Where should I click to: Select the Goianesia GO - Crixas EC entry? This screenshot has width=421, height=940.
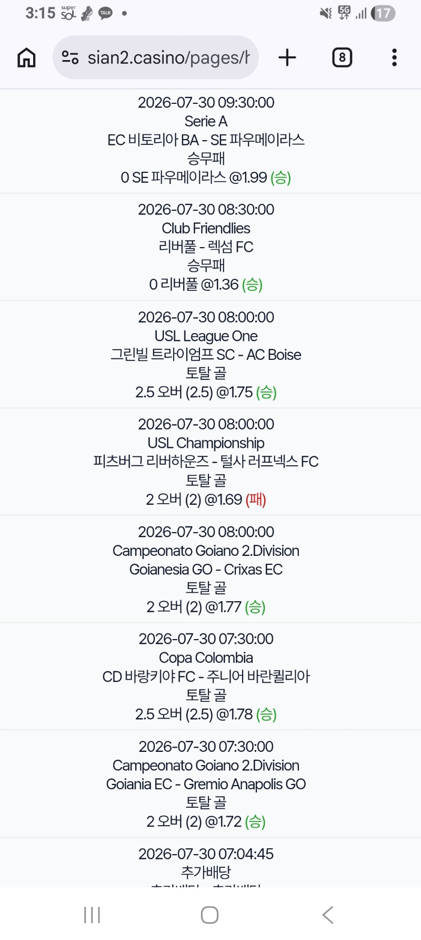coord(206,569)
